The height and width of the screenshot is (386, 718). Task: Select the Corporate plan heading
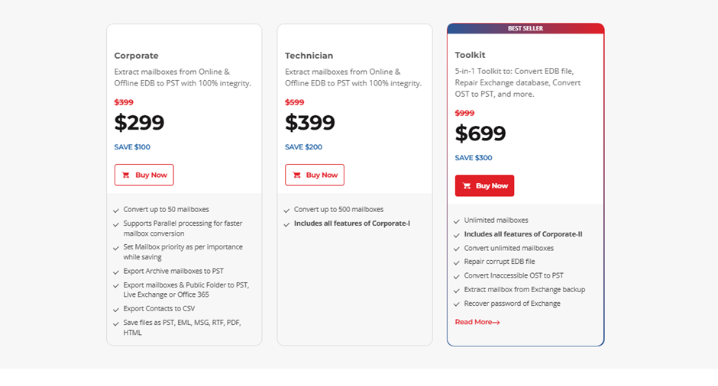[x=137, y=56]
